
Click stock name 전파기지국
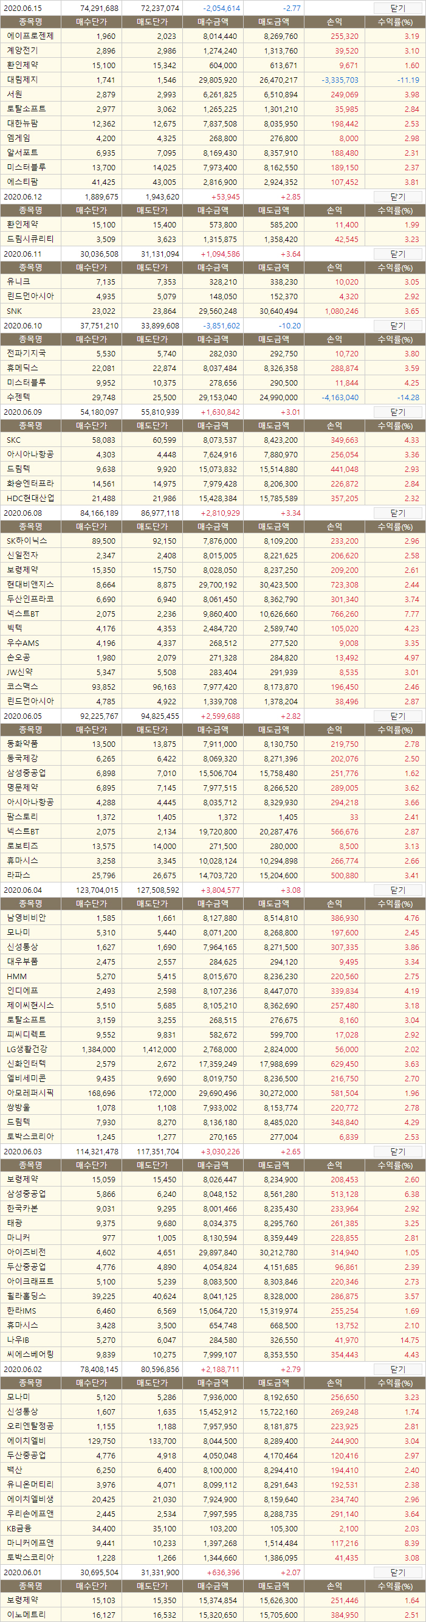26,353
